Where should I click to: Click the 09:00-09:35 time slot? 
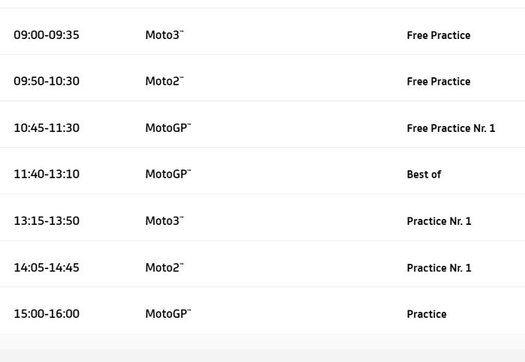pyautogui.click(x=46, y=34)
